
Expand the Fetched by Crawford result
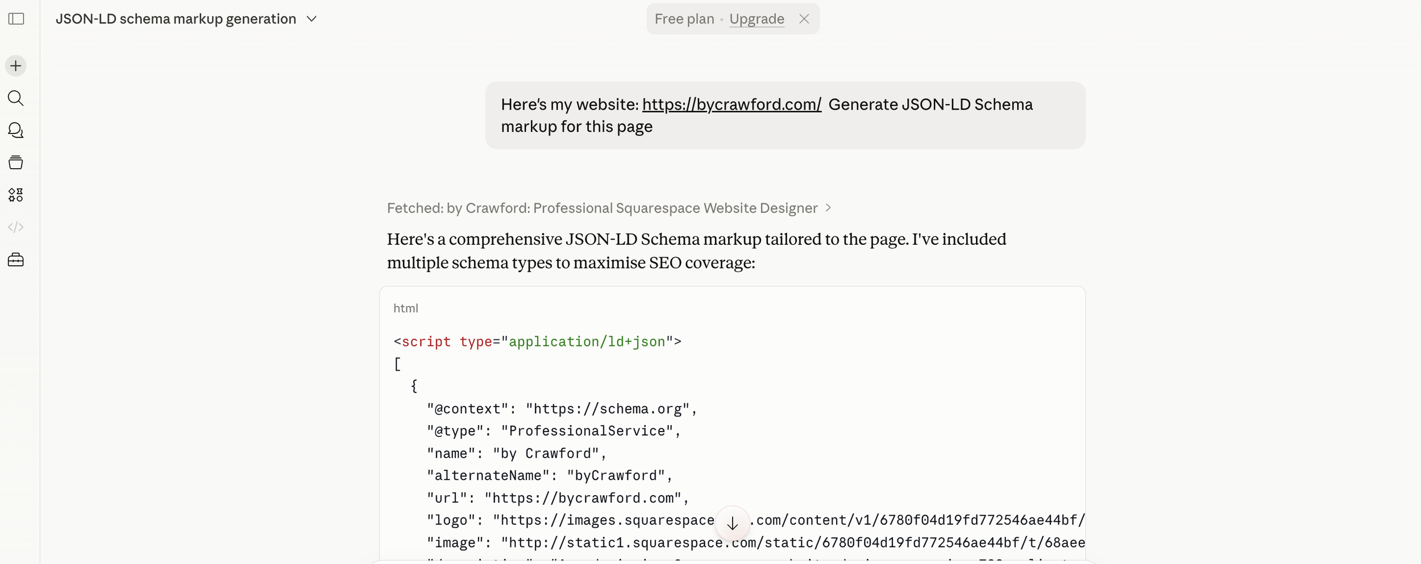(609, 208)
